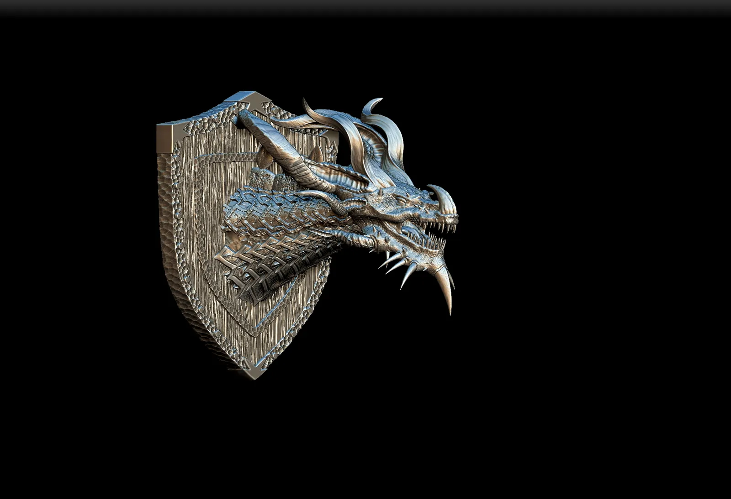The image size is (731, 499).
Task: Click the upper neck scales of the dragon
Action: (x=274, y=205)
